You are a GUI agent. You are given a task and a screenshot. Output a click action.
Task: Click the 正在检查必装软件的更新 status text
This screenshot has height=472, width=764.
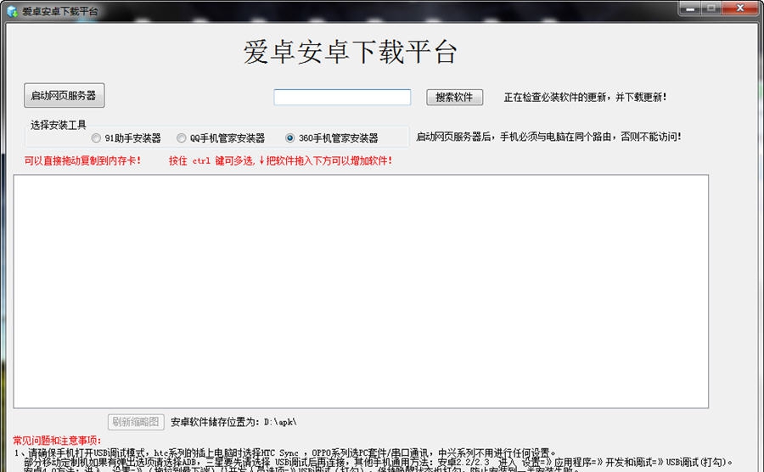pyautogui.click(x=585, y=97)
